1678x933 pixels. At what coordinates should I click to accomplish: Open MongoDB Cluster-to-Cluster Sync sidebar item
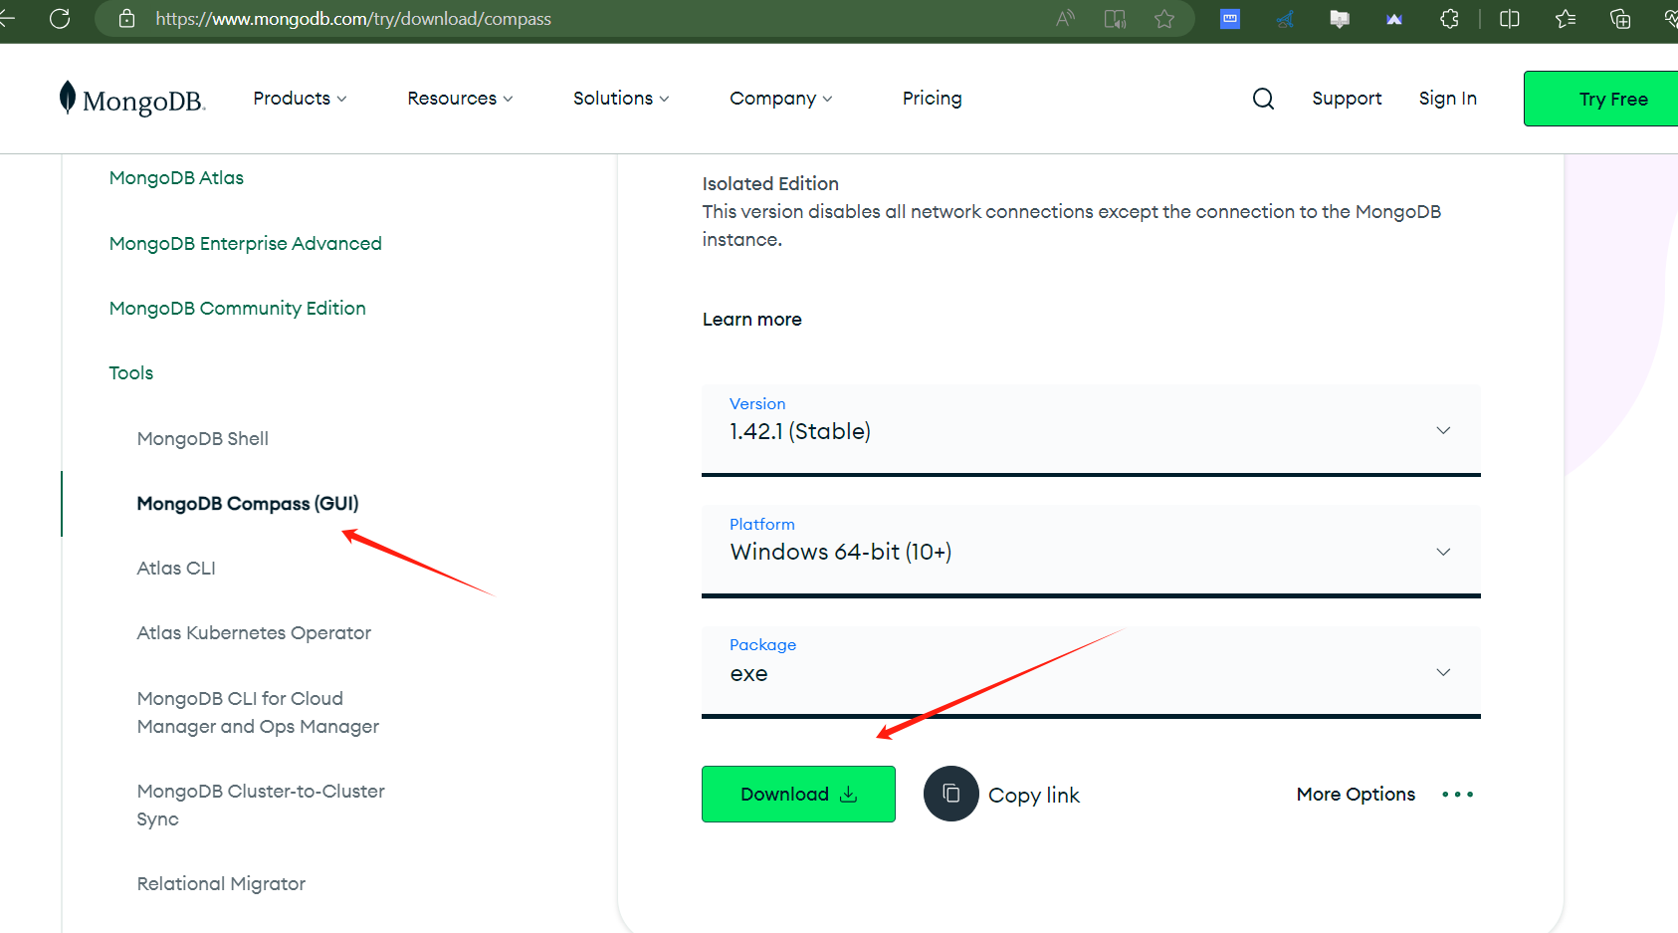[x=261, y=806]
